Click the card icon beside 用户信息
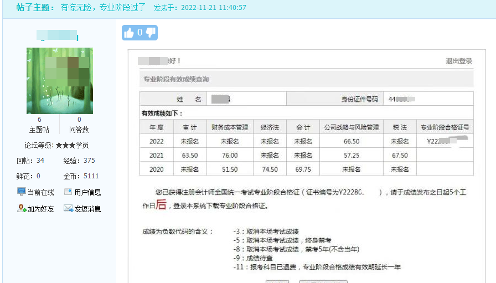 coord(68,192)
